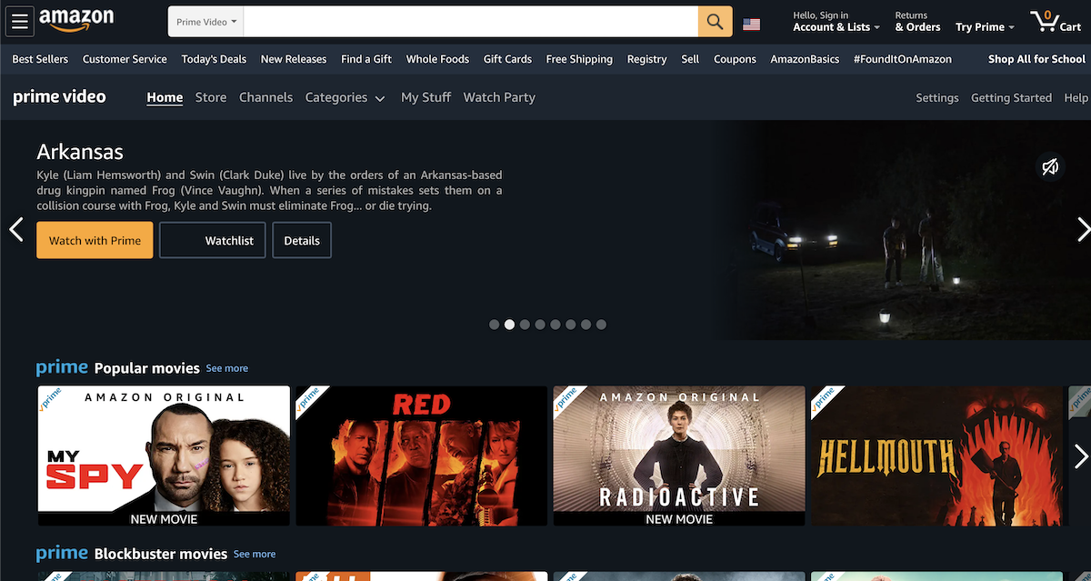Click into the search text field
This screenshot has height=581, width=1091.
coord(471,22)
